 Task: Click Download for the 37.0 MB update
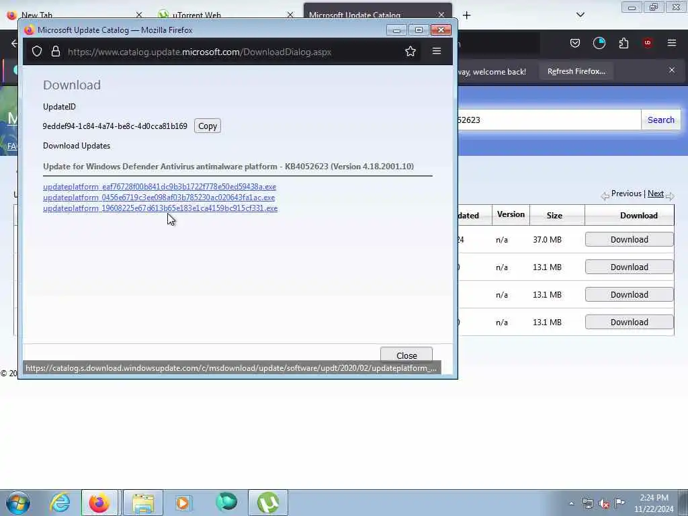point(629,240)
